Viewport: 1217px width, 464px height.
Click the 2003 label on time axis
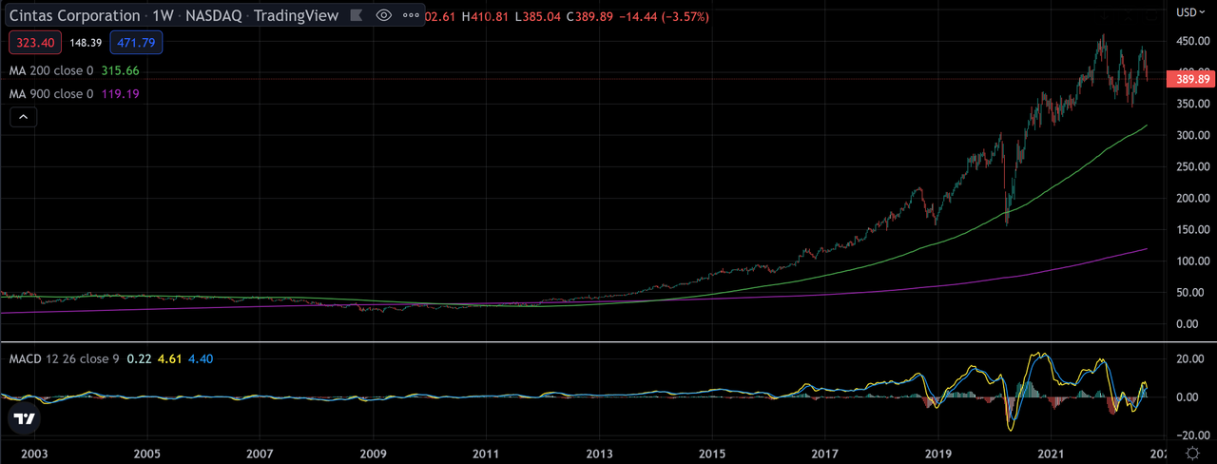[x=33, y=454]
